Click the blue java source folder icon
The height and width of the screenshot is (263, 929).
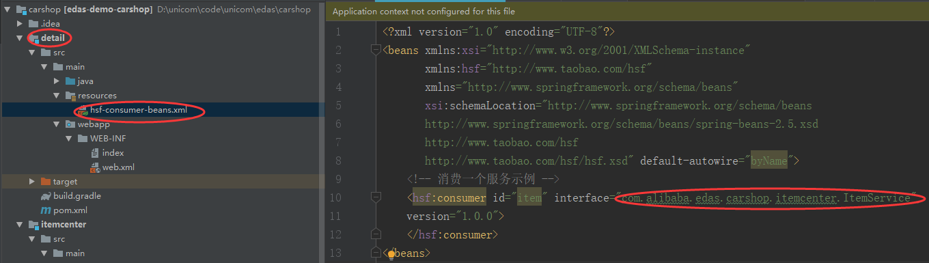pos(70,81)
